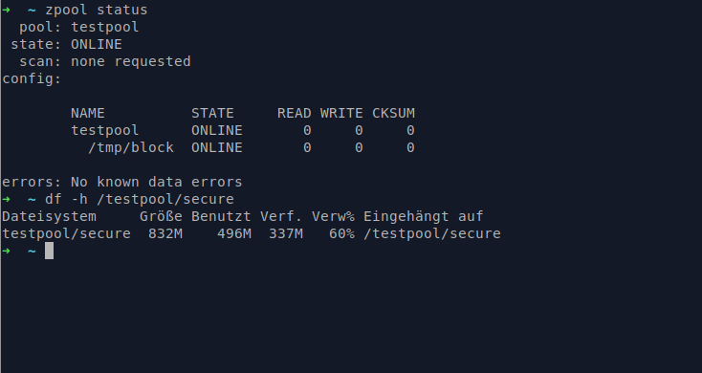The image size is (702, 373).
Task: Click the green arrow on the first prompt line
Action: tap(7, 10)
